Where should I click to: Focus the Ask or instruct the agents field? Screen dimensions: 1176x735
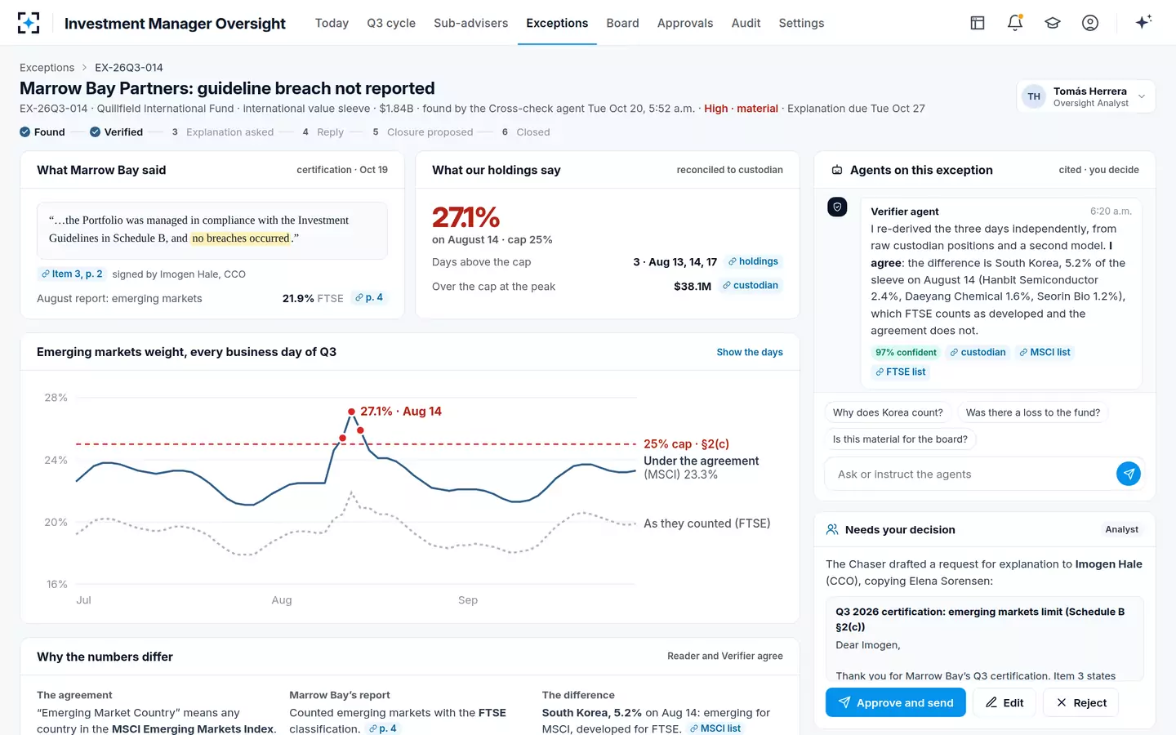[970, 474]
